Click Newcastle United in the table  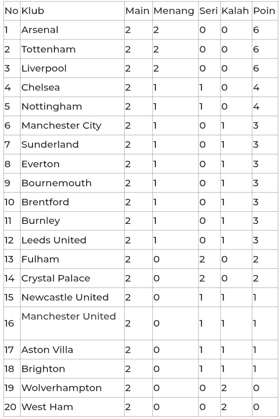pos(65,297)
